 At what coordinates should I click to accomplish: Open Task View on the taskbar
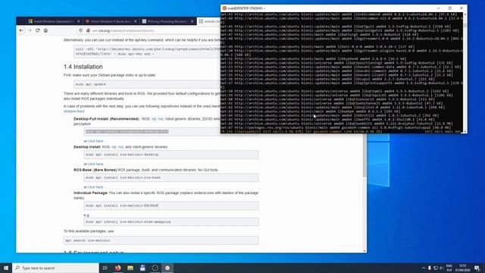[105, 268]
